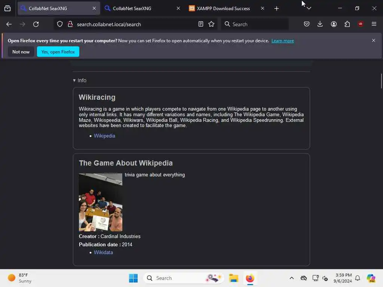Click Yes, open Firefox button
Image resolution: width=383 pixels, height=287 pixels.
[58, 52]
